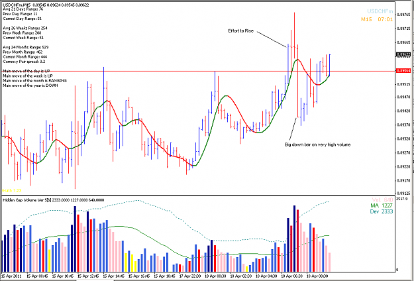
Task: Click the '15 Apr 18:45' time axis label
Action: click(164, 276)
